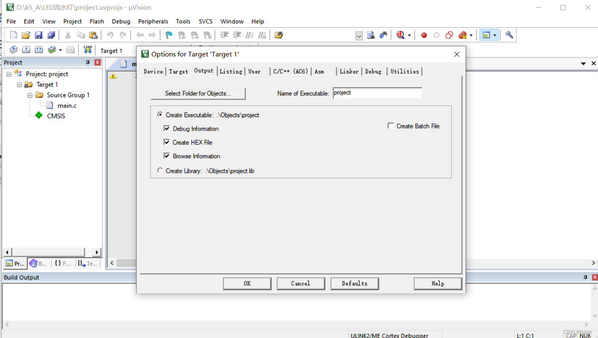The height and width of the screenshot is (338, 598).
Task: Click the New file toolbar icon
Action: [13, 35]
